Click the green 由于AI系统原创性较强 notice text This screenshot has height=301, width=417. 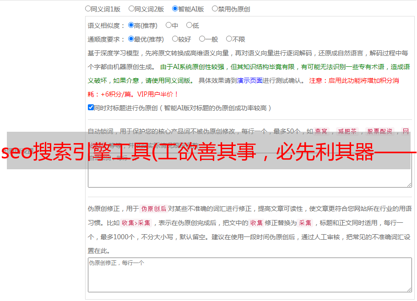point(192,67)
